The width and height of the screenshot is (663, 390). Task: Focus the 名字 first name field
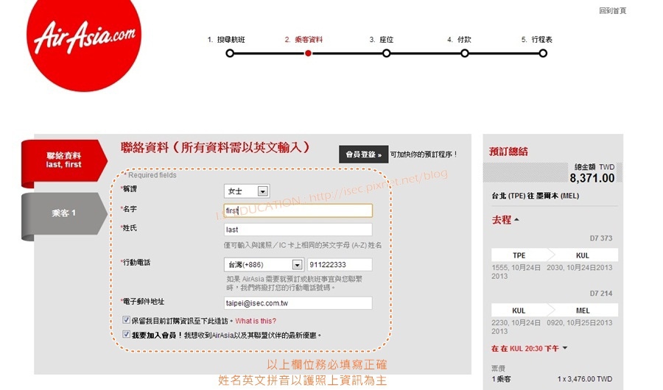coord(298,210)
